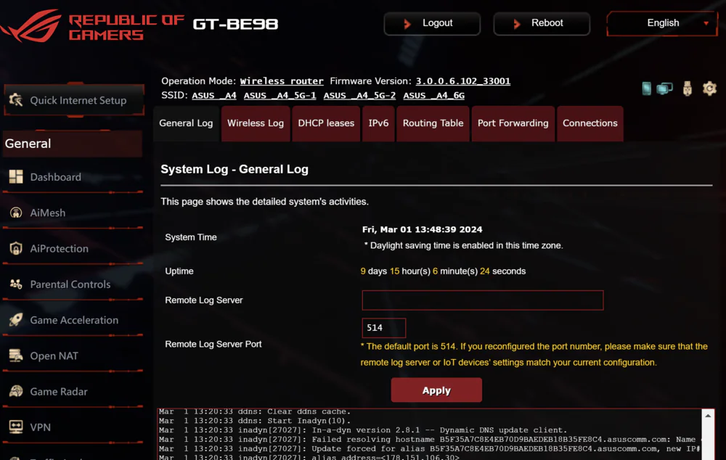Screen dimensions: 726x460
Task: Click the Game Acceleration rocket icon
Action: coord(16,320)
